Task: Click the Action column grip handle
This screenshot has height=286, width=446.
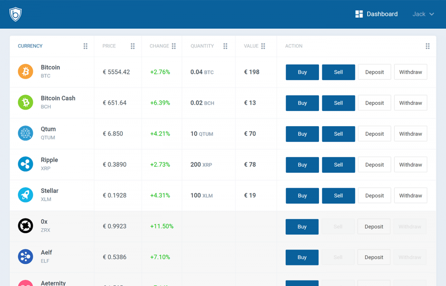Action: tap(427, 46)
